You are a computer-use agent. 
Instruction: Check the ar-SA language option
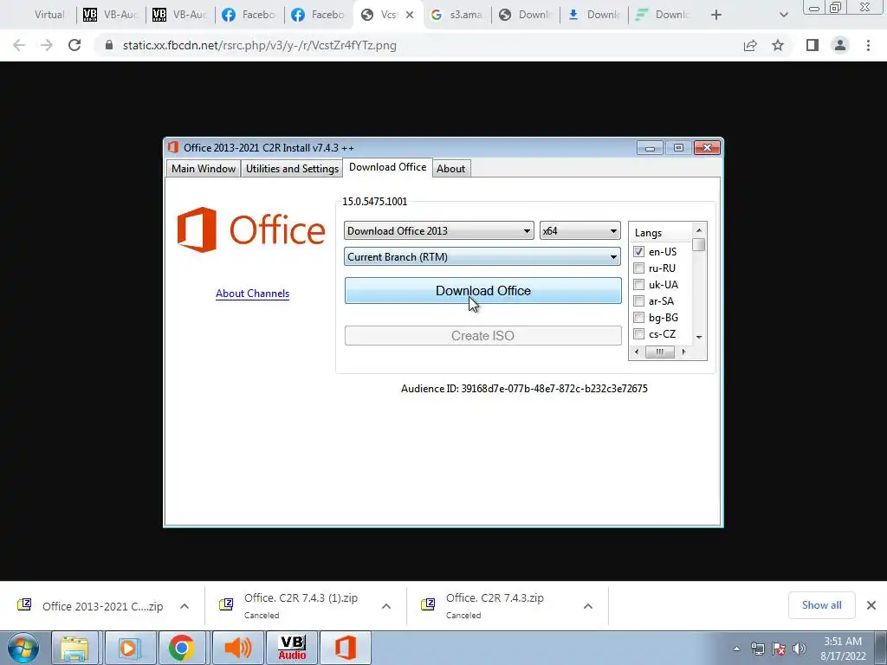(x=638, y=300)
